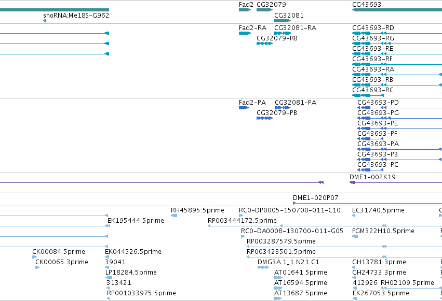Click DMG3A.1_1.N21.C1 label
Image resolution: width=442 pixels, height=301 pixels.
pos(288,262)
